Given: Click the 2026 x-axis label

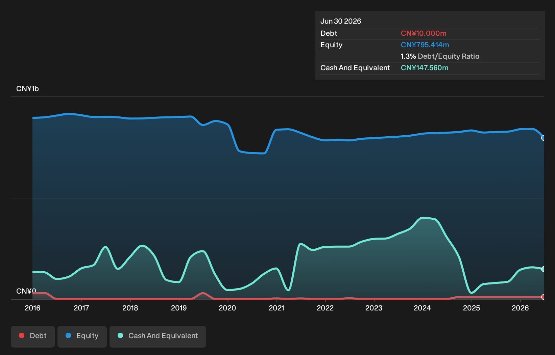Looking at the screenshot, I should pyautogui.click(x=520, y=308).
